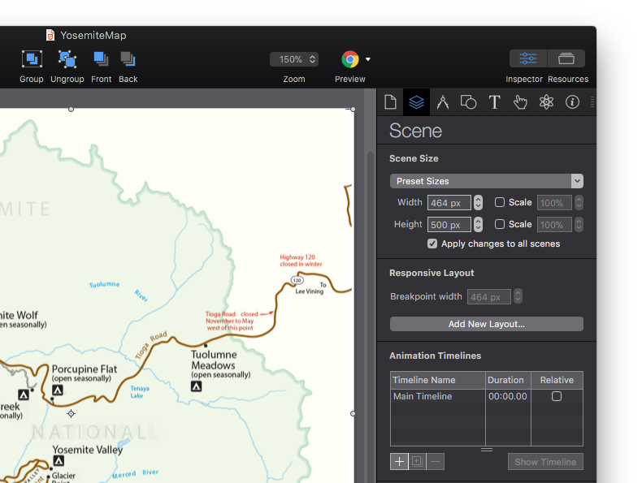The width and height of the screenshot is (642, 483).
Task: Click the Group toolbar icon
Action: tap(32, 59)
